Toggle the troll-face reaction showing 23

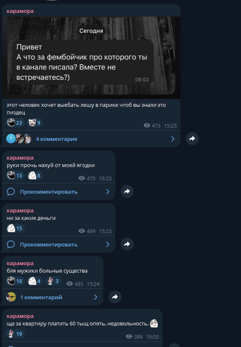tap(15, 123)
